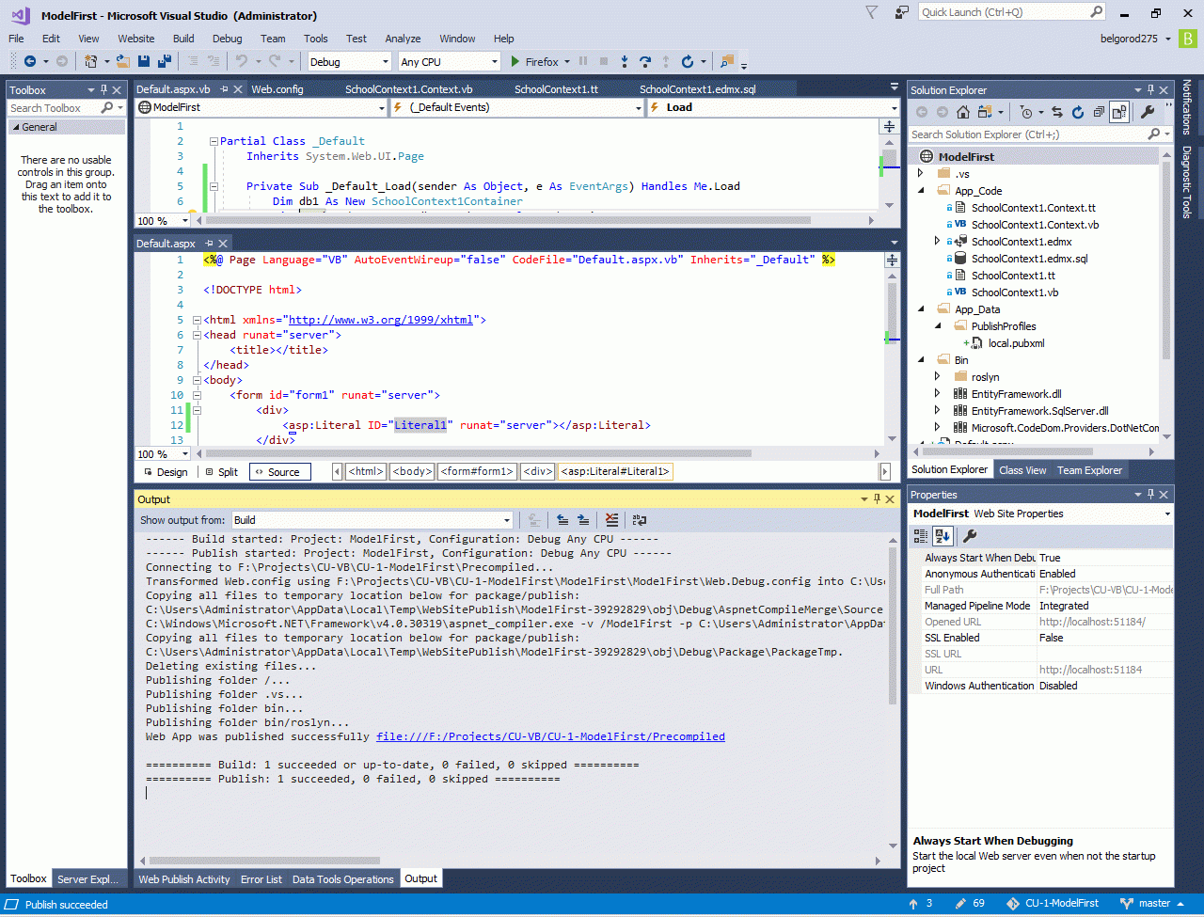Image resolution: width=1204 pixels, height=917 pixels.
Task: Click Go to Previous Message in Output
Action: pyautogui.click(x=562, y=519)
